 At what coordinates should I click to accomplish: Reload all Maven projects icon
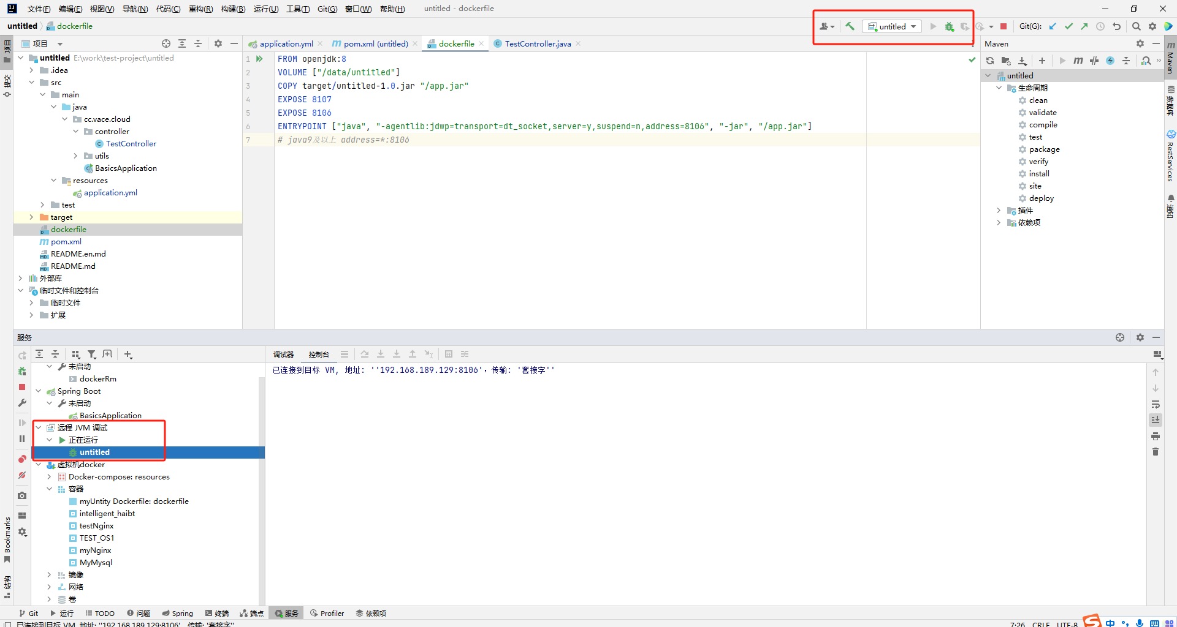[989, 61]
